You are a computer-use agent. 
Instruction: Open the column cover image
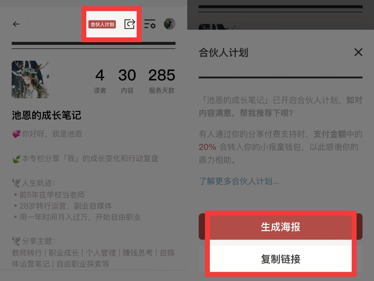31,79
